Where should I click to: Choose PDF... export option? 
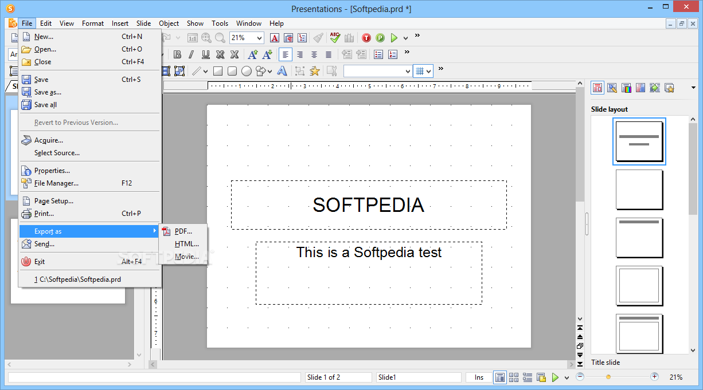[x=183, y=231]
